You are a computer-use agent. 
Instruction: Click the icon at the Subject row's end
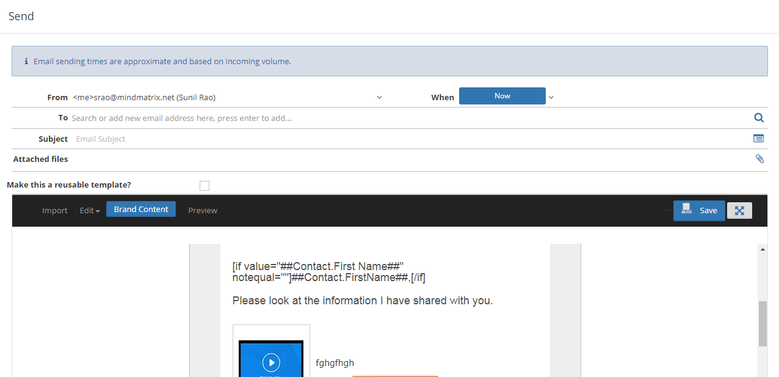[x=758, y=139]
